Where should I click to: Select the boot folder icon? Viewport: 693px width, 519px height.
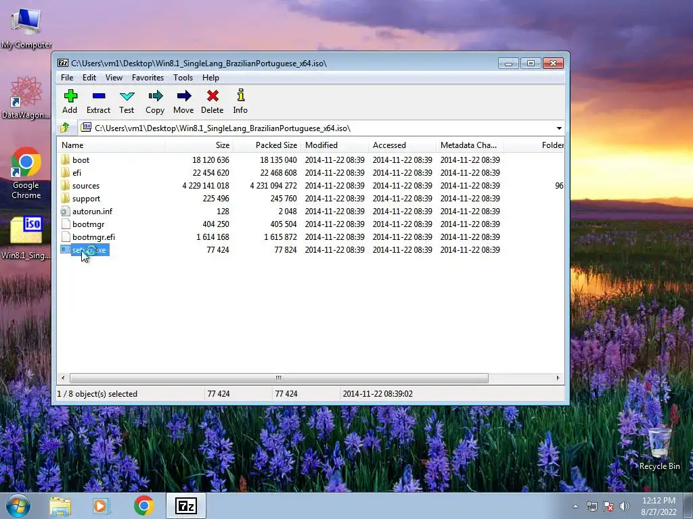point(66,159)
